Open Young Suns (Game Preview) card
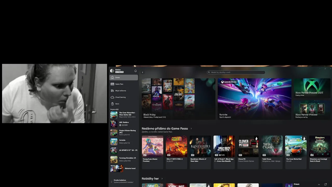 pyautogui.click(x=153, y=152)
